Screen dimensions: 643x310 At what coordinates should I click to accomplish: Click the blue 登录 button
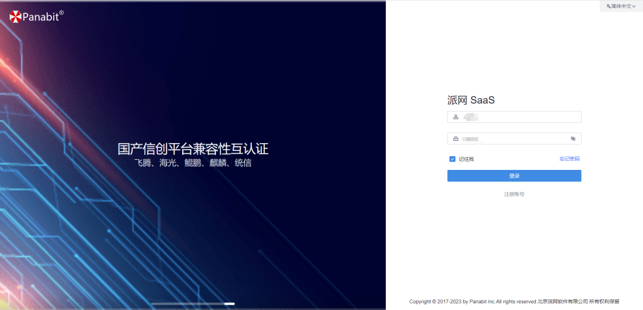[x=514, y=176]
